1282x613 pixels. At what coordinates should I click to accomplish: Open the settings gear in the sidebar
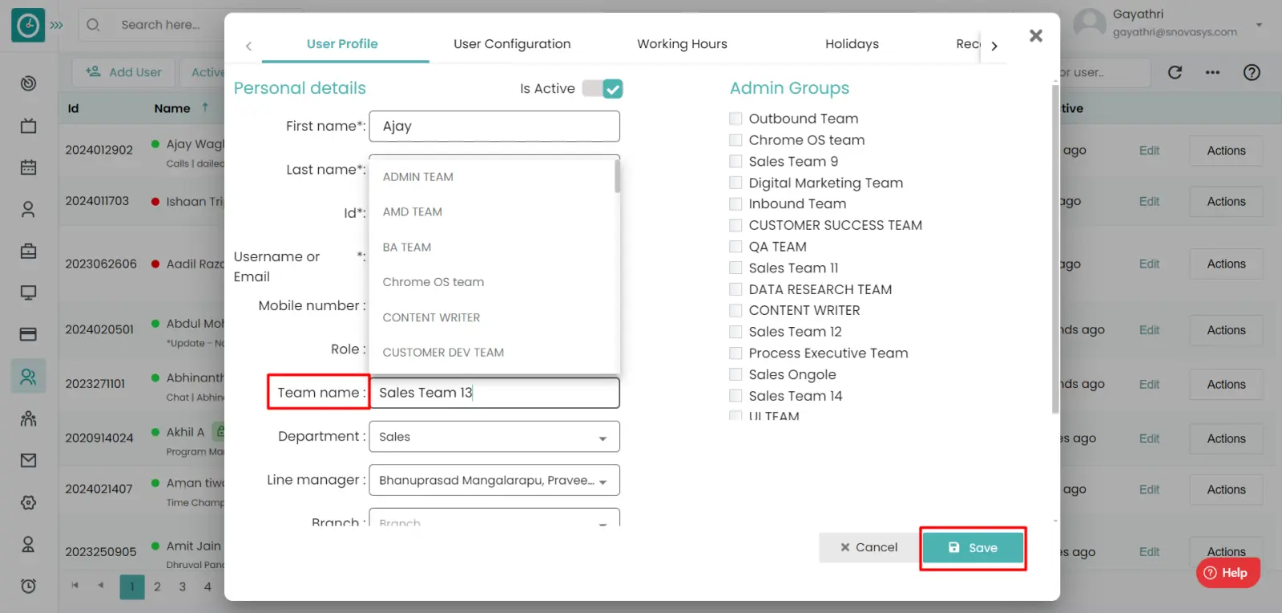tap(28, 502)
